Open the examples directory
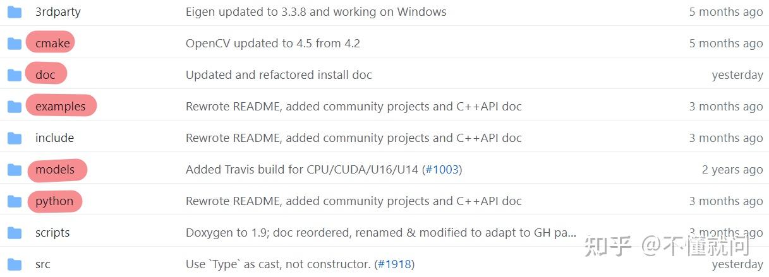The height and width of the screenshot is (277, 769). (60, 107)
